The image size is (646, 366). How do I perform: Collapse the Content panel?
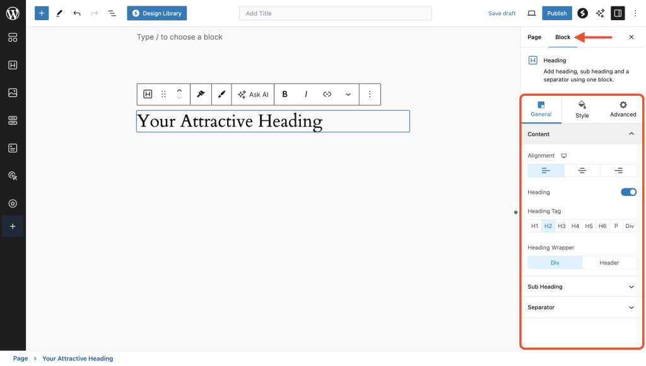click(x=631, y=134)
